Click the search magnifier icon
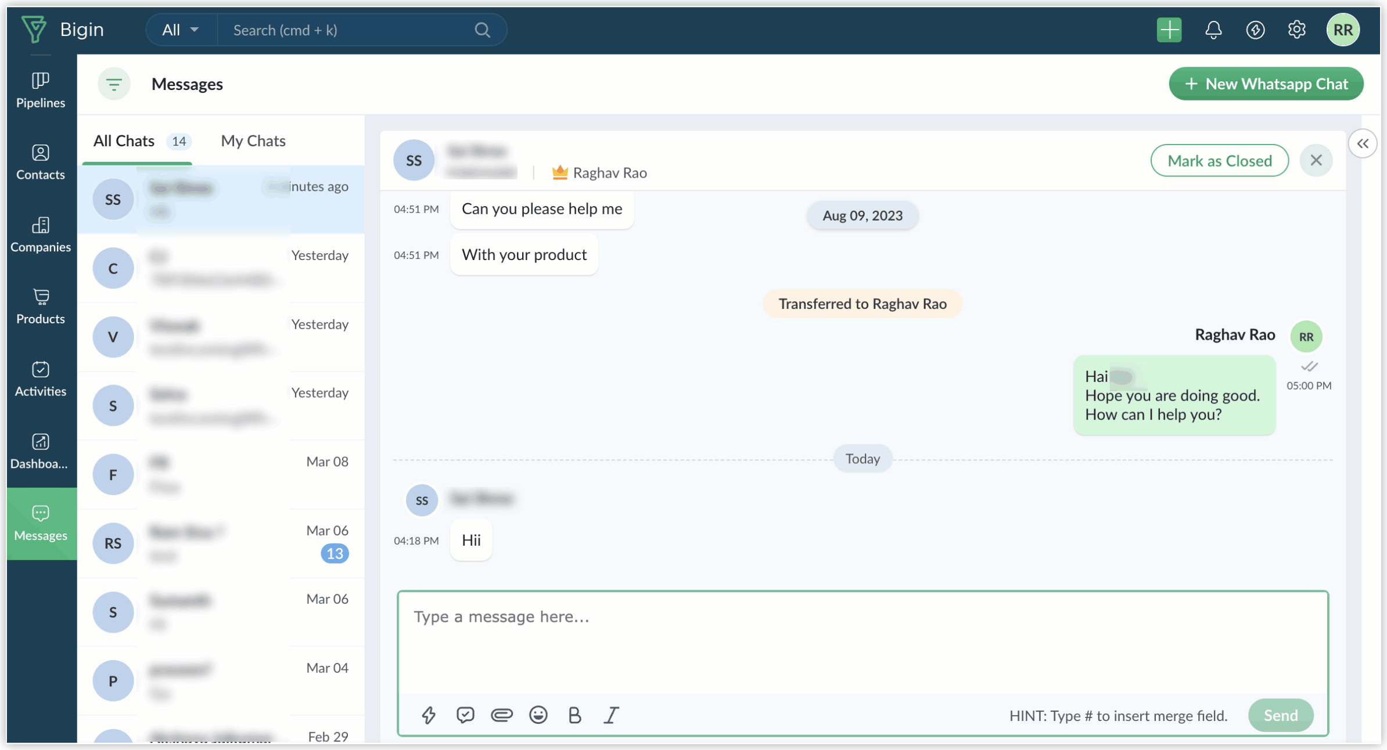1387x750 pixels. [x=482, y=30]
